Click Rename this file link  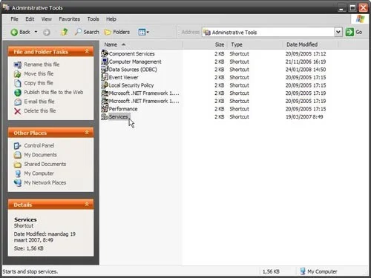tap(42, 64)
